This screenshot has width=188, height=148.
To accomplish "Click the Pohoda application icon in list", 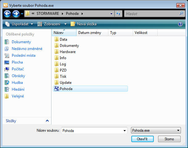I will pyautogui.click(x=57, y=89).
